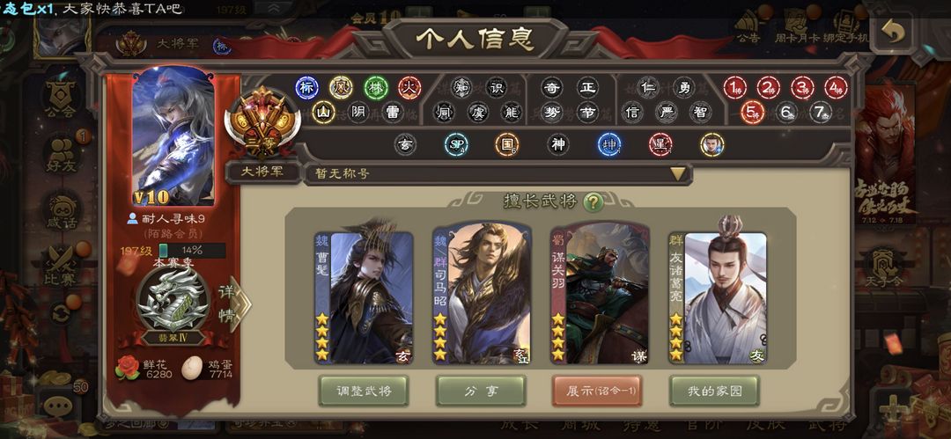Toggle the red 1 badge
The image size is (951, 439).
tap(735, 88)
